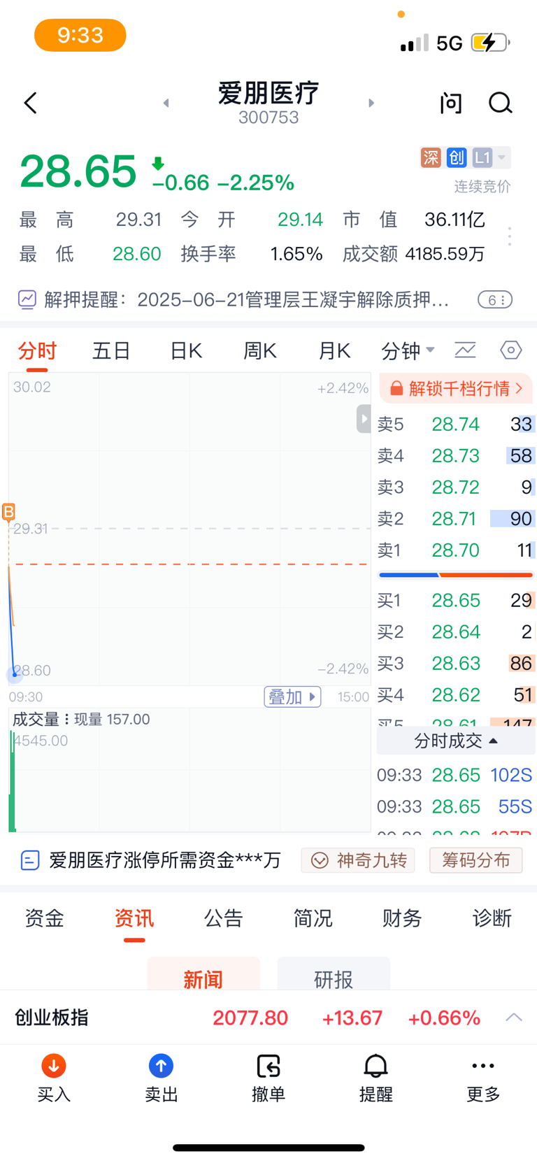Select the 研报 sub-tab
The height and width of the screenshot is (1163, 537).
(334, 975)
